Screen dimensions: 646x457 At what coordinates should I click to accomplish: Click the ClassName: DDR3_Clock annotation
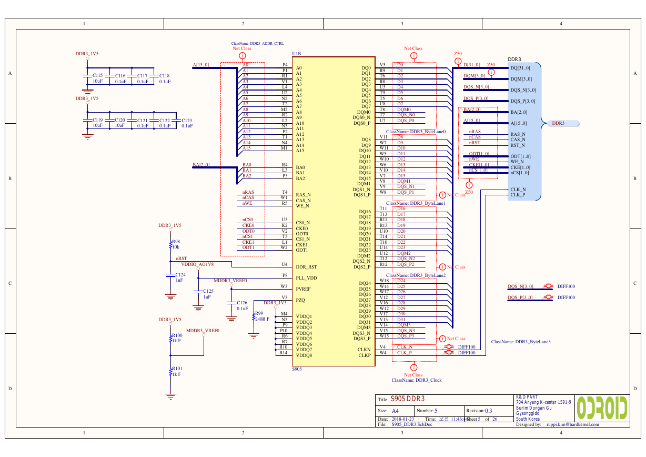(x=417, y=380)
